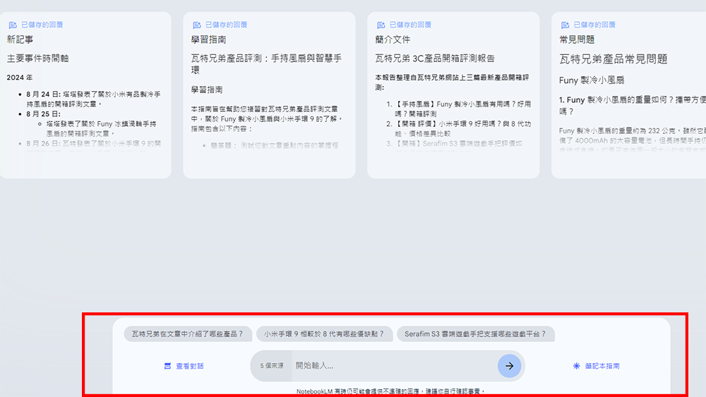The height and width of the screenshot is (397, 706).
Task: Submit the message with arrow send button
Action: tap(509, 366)
